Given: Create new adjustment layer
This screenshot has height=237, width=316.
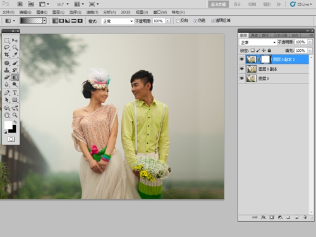Looking at the screenshot, I should tap(280, 217).
